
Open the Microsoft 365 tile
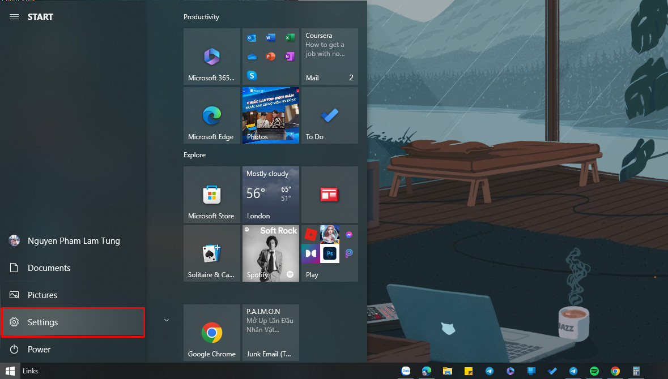tap(212, 57)
